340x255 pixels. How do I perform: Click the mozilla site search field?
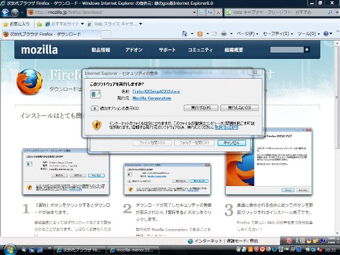coord(287,49)
